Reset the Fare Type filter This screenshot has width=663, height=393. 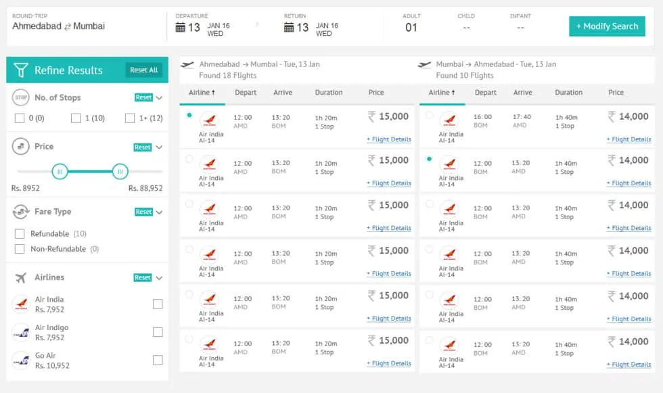(x=143, y=212)
